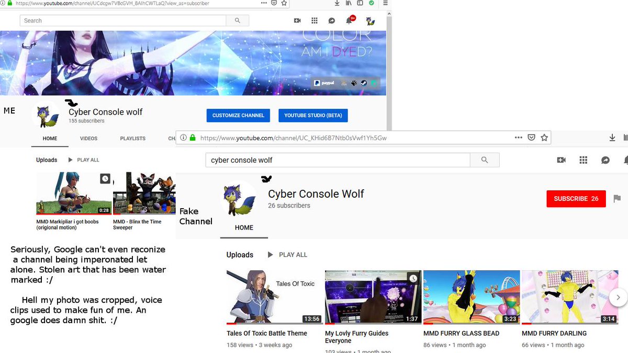Screen dimensions: 628x353
Task: Open MMD Blinx the Time Sweeper thumbnail
Action: 144,193
